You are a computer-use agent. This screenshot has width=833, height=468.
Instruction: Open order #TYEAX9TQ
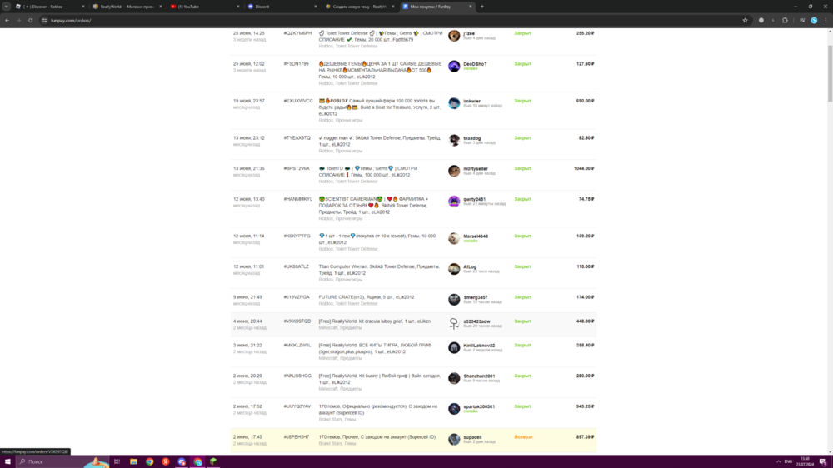pyautogui.click(x=297, y=138)
